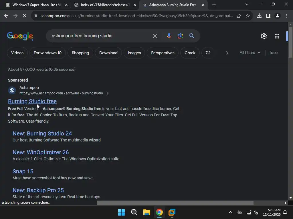Viewport: 293px width, 219px height.
Task: Start voice search with microphone icon
Action: point(169,36)
